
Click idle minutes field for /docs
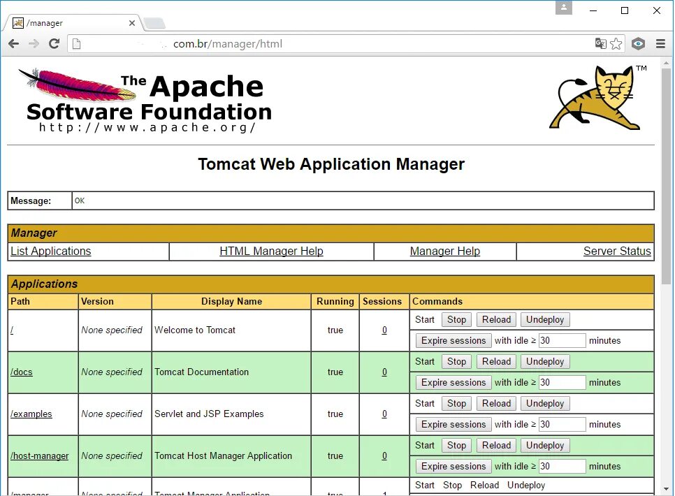tap(562, 382)
